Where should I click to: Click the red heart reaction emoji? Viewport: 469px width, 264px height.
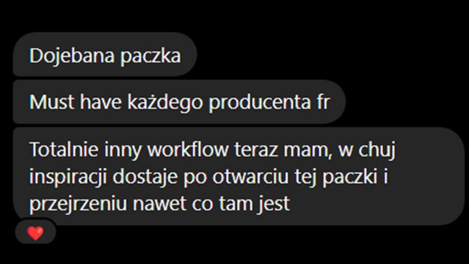click(35, 233)
